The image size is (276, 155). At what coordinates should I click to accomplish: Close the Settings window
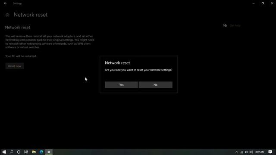tap(272, 3)
